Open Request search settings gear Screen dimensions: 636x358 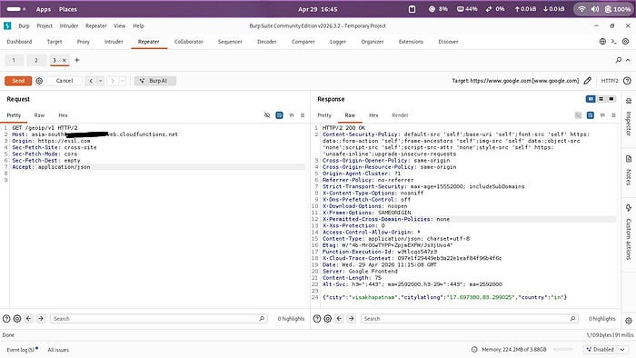coord(17,319)
